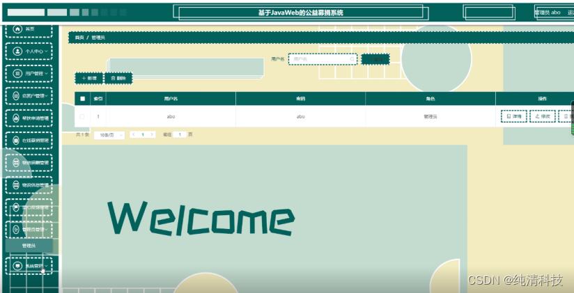Click the 用户名 column header

click(x=171, y=99)
